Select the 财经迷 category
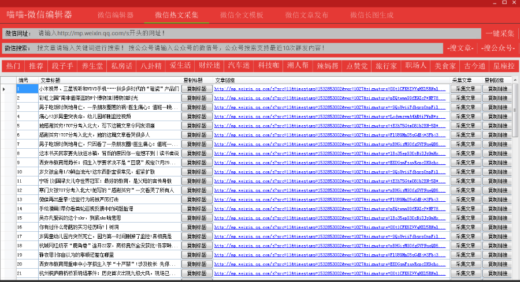Viewport: 520px width, 282px height. pyautogui.click(x=210, y=66)
